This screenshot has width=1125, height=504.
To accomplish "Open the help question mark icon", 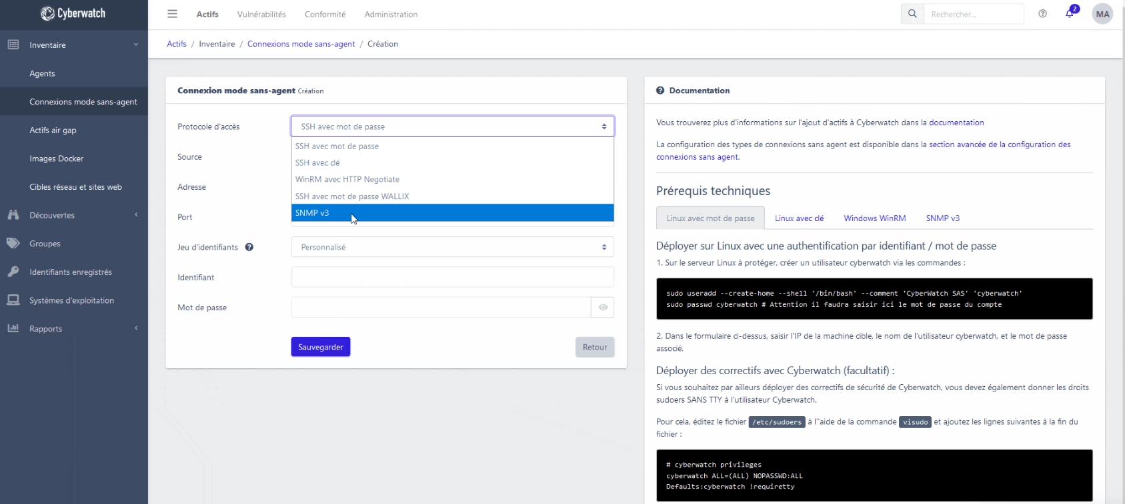I will tap(1042, 14).
